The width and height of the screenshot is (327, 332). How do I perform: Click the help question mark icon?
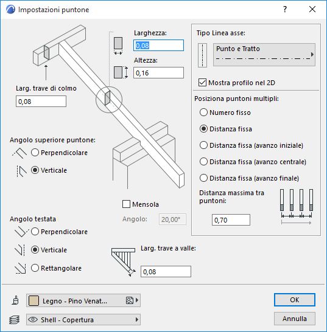tap(285, 9)
